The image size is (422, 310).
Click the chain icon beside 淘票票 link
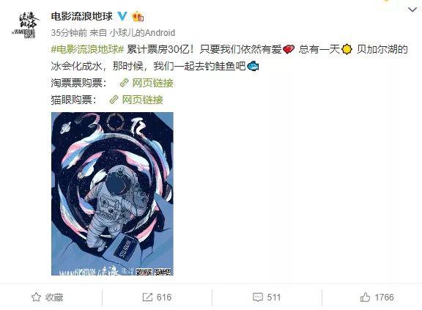124,83
